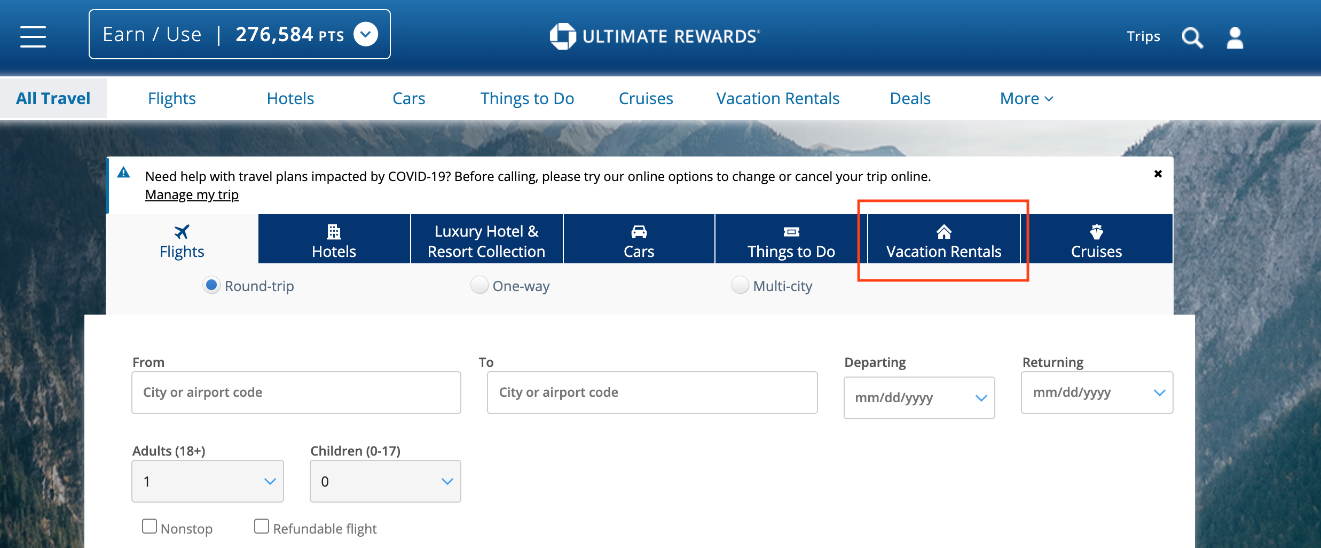Select the Multi-city radio button
Image resolution: width=1321 pixels, height=548 pixels.
[x=740, y=285]
